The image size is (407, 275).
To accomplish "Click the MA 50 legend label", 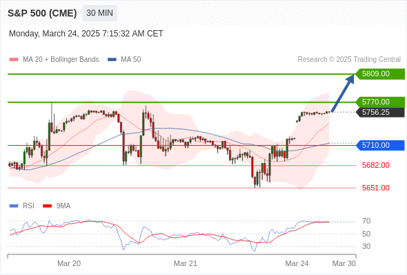I will tap(131, 60).
